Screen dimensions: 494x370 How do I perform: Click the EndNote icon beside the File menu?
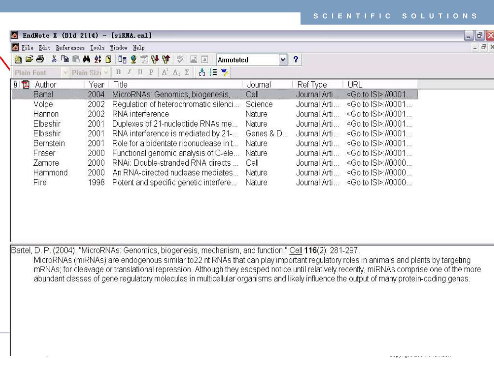pos(15,47)
